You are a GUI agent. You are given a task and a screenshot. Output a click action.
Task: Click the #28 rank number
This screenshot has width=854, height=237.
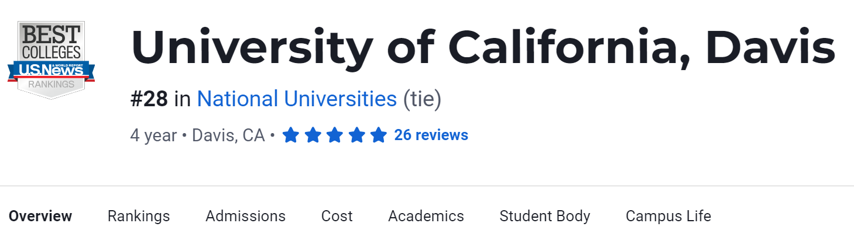pyautogui.click(x=149, y=99)
